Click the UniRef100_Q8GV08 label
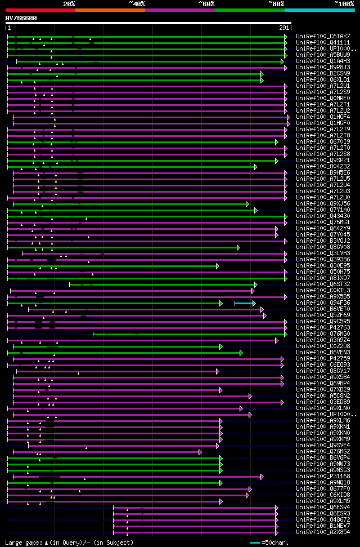The width and height of the screenshot is (360, 547). [323, 247]
